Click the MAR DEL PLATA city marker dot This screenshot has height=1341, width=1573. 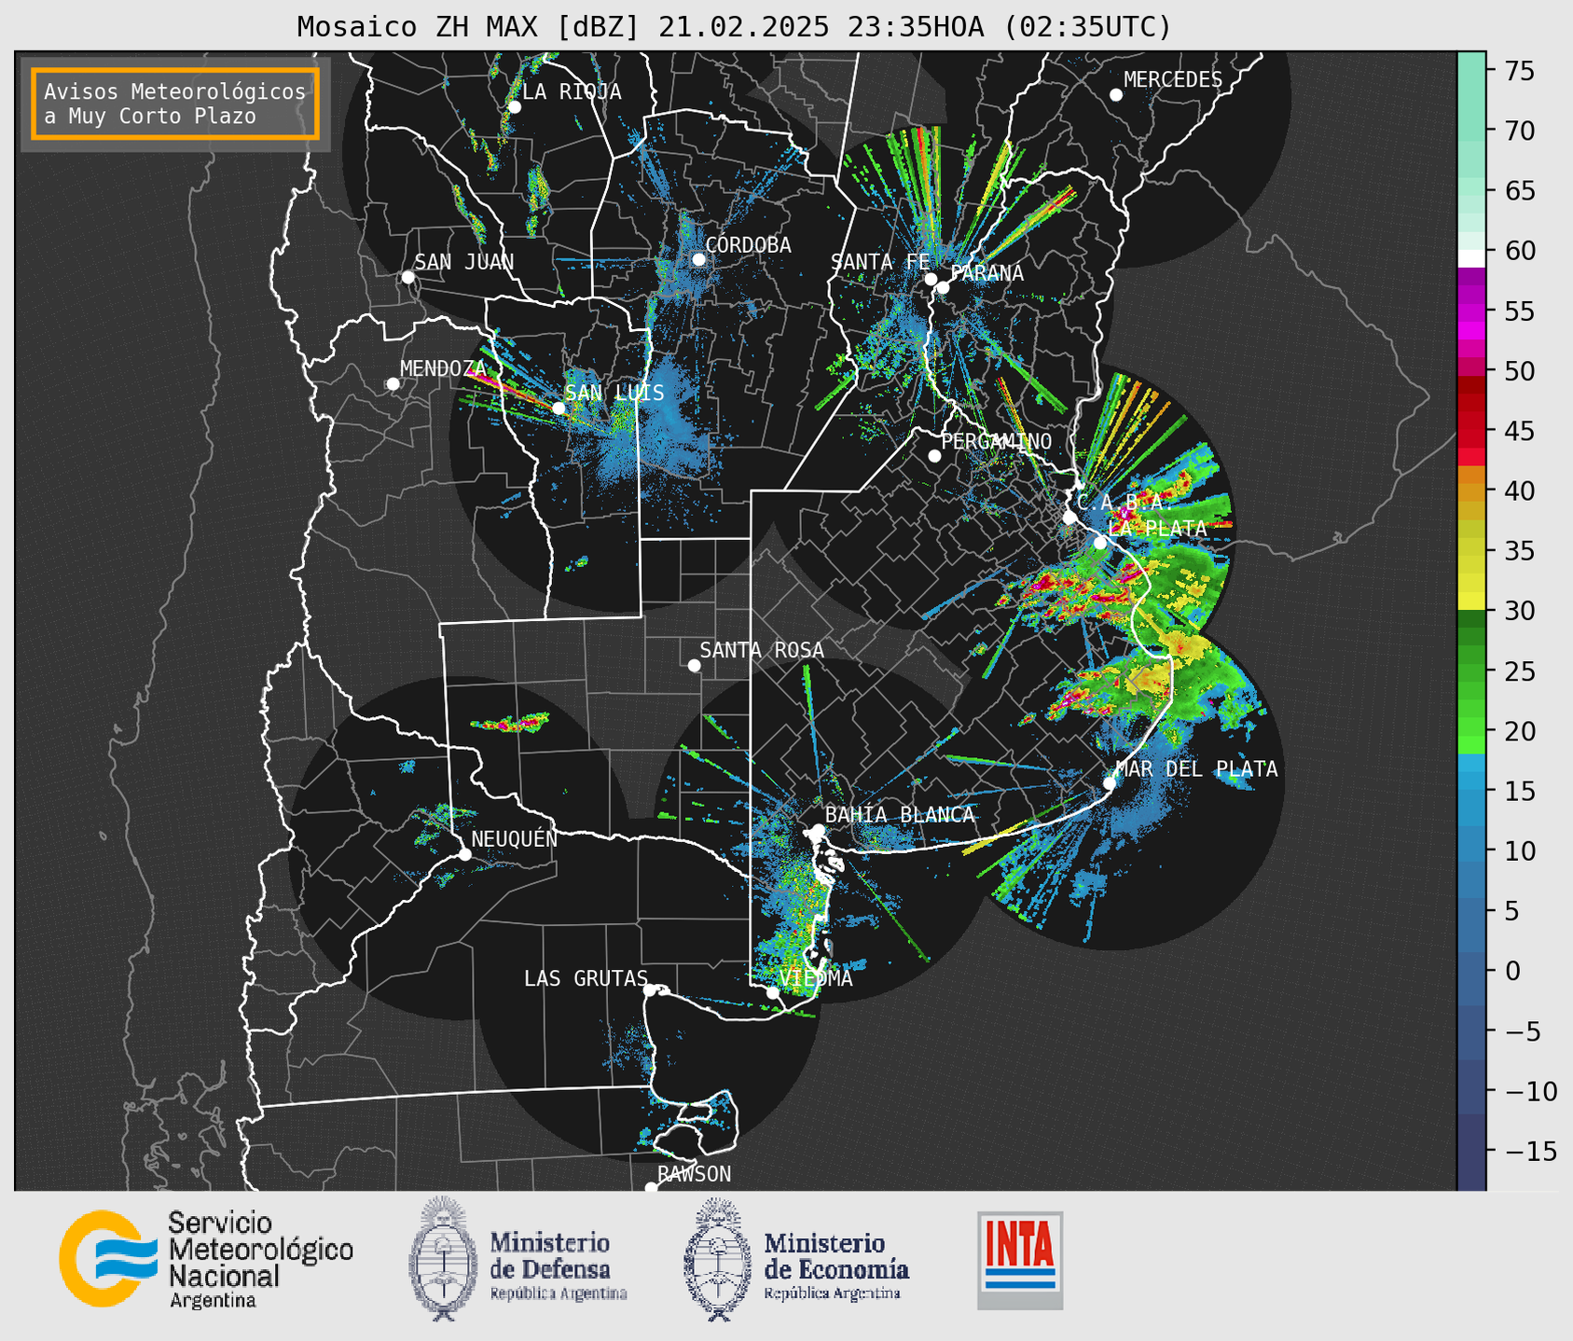(x=1110, y=783)
